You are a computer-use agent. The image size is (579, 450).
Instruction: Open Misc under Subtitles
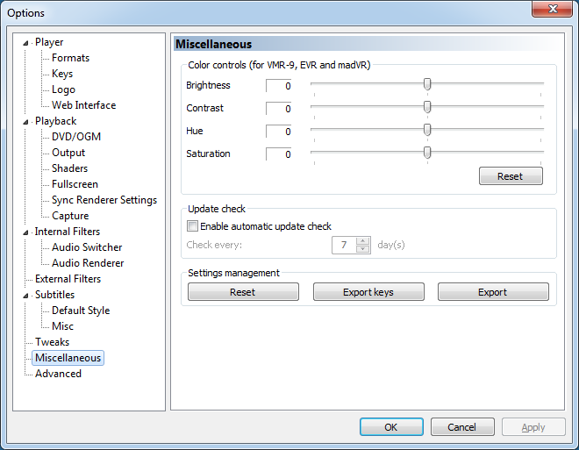pos(62,326)
